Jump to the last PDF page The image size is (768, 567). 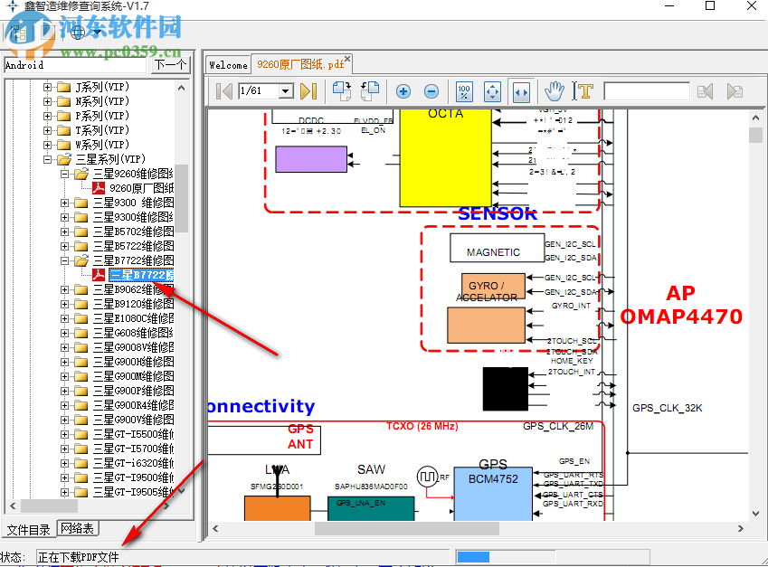(x=308, y=91)
